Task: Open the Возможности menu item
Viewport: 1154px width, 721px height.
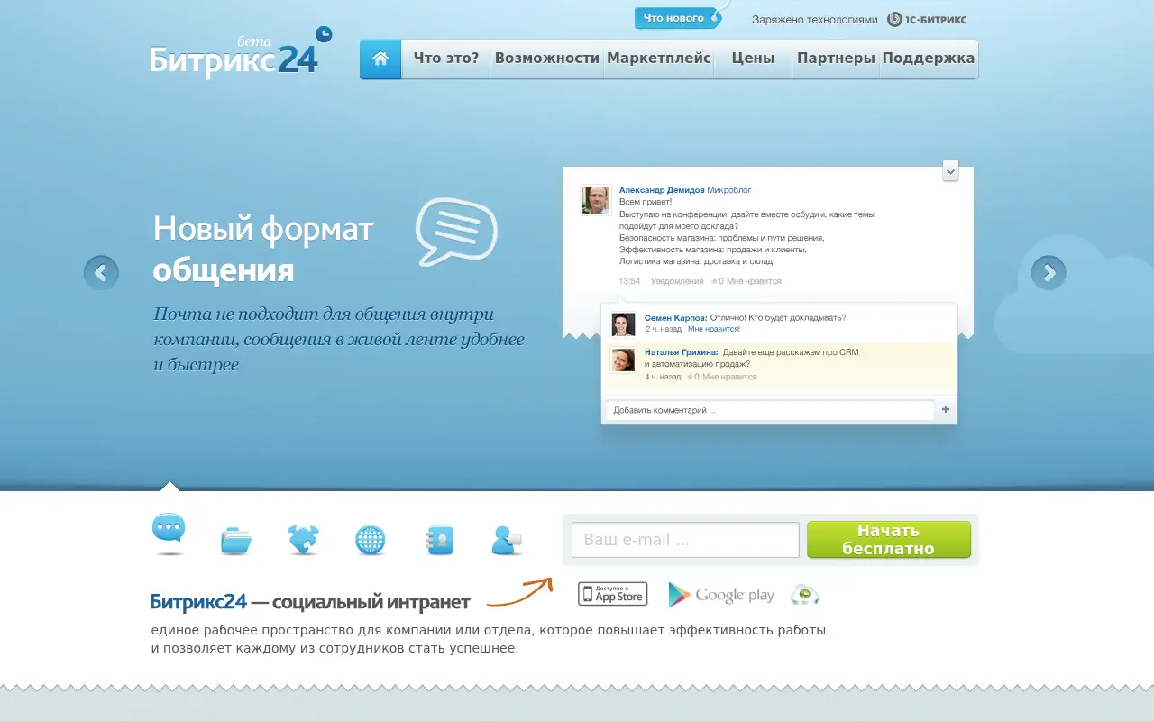Action: tap(546, 59)
